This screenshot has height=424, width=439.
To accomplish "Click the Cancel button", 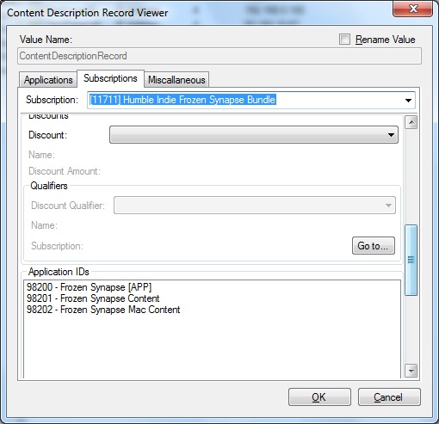I will click(x=389, y=397).
